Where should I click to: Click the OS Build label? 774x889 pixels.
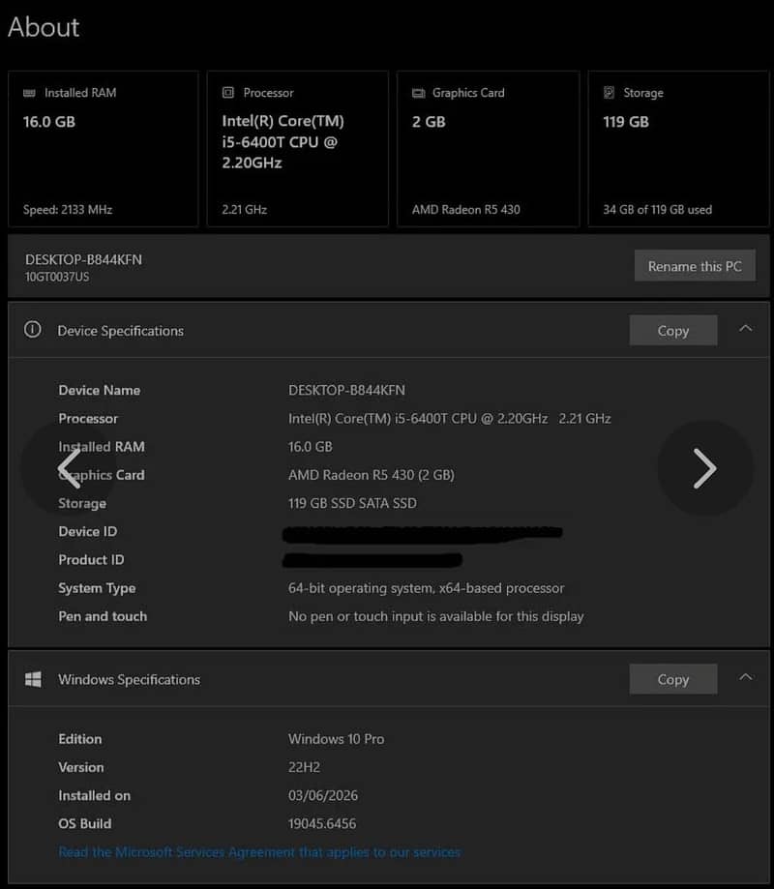tap(84, 823)
